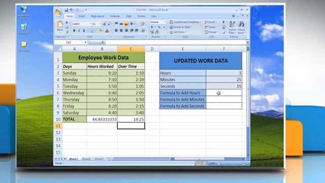
Task: Customize the Quick Access Toolbar dropdown
Action: 86,10
